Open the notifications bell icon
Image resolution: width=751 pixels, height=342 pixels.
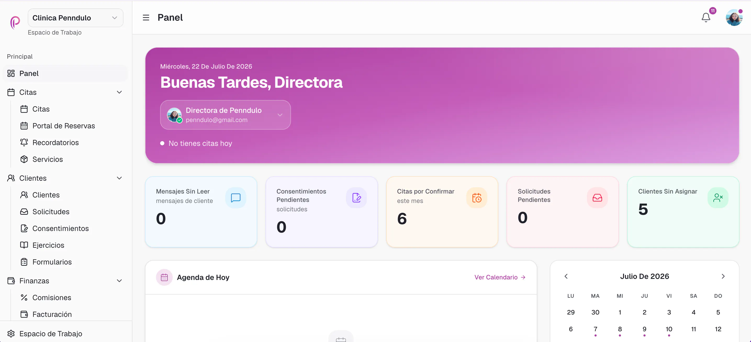tap(705, 18)
